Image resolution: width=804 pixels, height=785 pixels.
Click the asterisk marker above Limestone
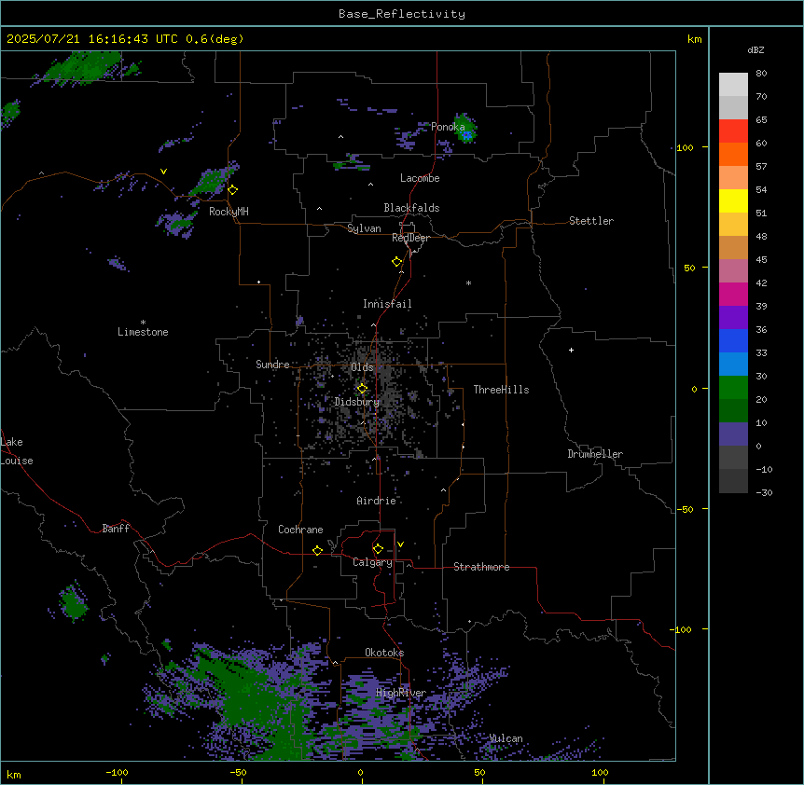pyautogui.click(x=143, y=323)
